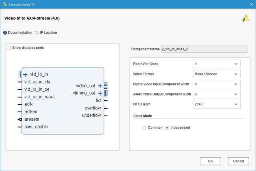This screenshot has height=171, width=256.
Task: Select the aclk port label
Action: [28, 104]
